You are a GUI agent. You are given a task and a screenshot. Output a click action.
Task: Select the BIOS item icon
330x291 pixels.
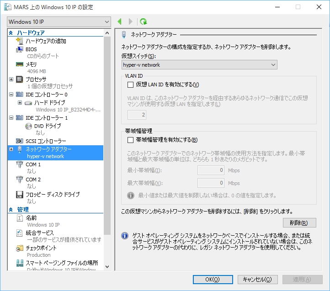(20, 49)
